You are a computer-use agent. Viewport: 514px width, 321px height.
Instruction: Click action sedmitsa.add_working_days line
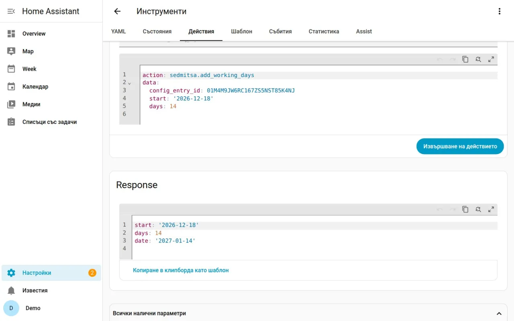198,75
